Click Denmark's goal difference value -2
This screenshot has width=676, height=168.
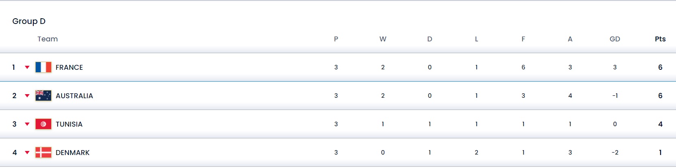point(615,153)
